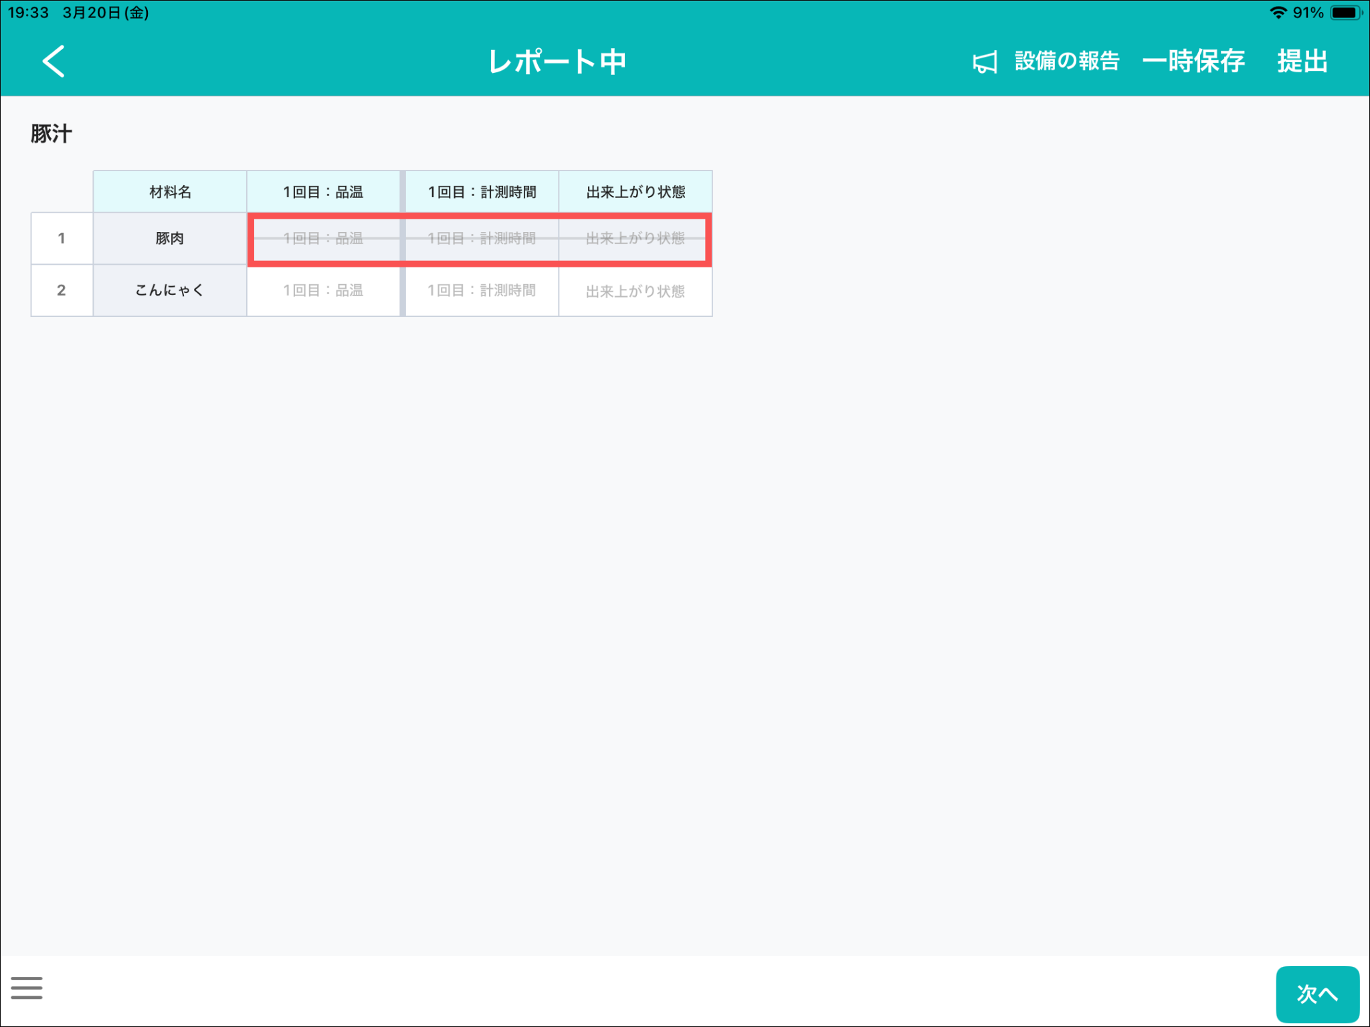This screenshot has height=1027, width=1370.
Task: Enter 計測時間 for 豚肉 row
Action: 482,239
